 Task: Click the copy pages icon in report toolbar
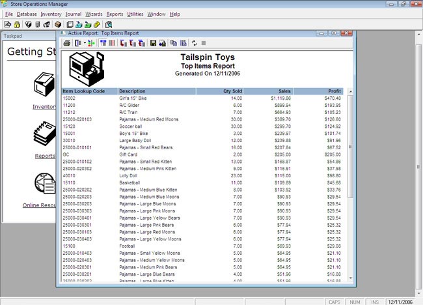(174, 43)
